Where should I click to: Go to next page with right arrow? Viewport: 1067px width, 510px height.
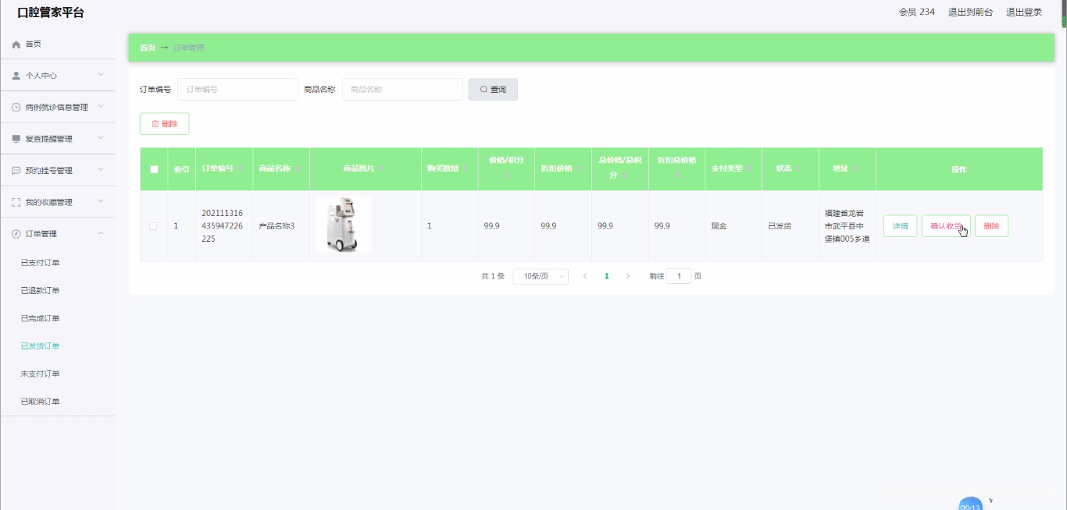[x=628, y=276]
